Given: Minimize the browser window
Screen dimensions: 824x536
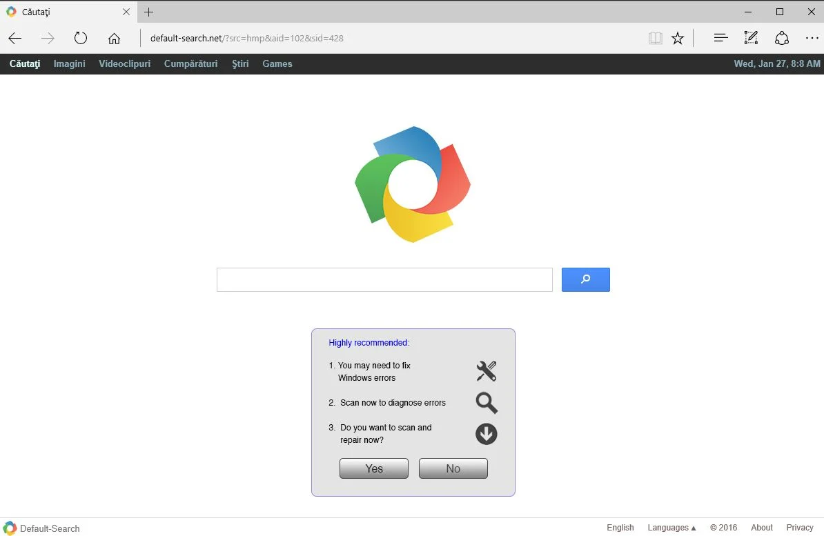Looking at the screenshot, I should [748, 12].
